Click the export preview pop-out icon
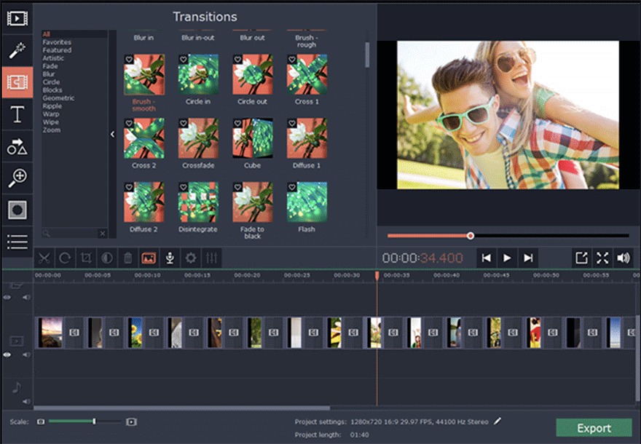 pos(581,258)
